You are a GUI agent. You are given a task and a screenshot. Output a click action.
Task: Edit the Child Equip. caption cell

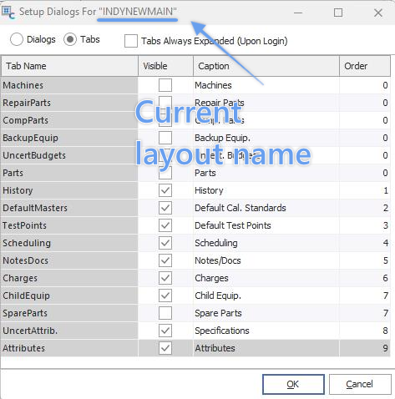pyautogui.click(x=266, y=295)
